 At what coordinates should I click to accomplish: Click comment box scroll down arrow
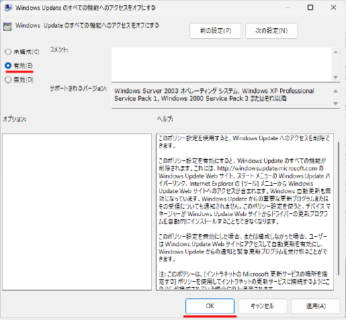pos(335,77)
